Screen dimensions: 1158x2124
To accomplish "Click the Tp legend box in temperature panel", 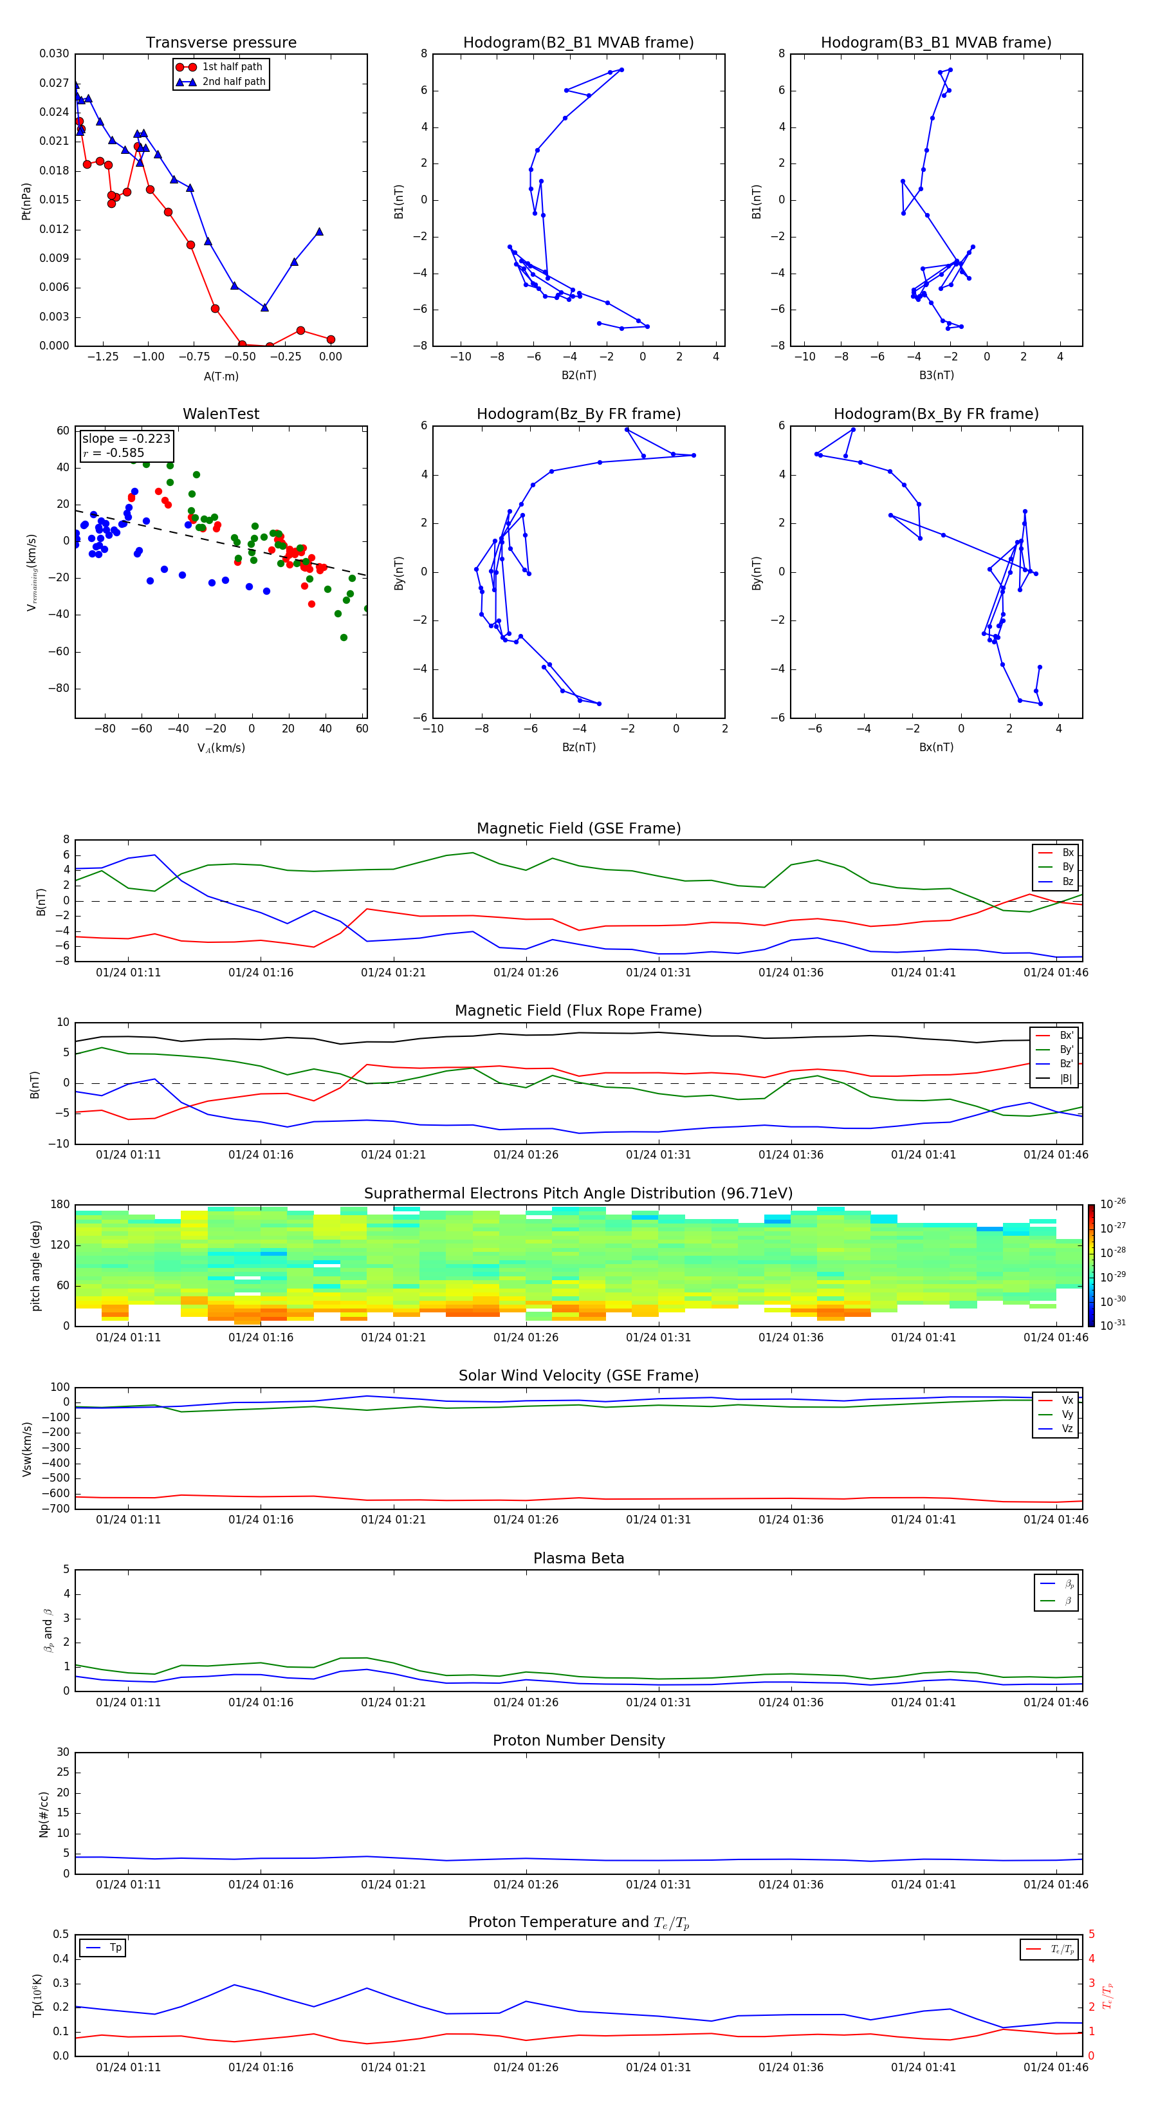I will [102, 1948].
